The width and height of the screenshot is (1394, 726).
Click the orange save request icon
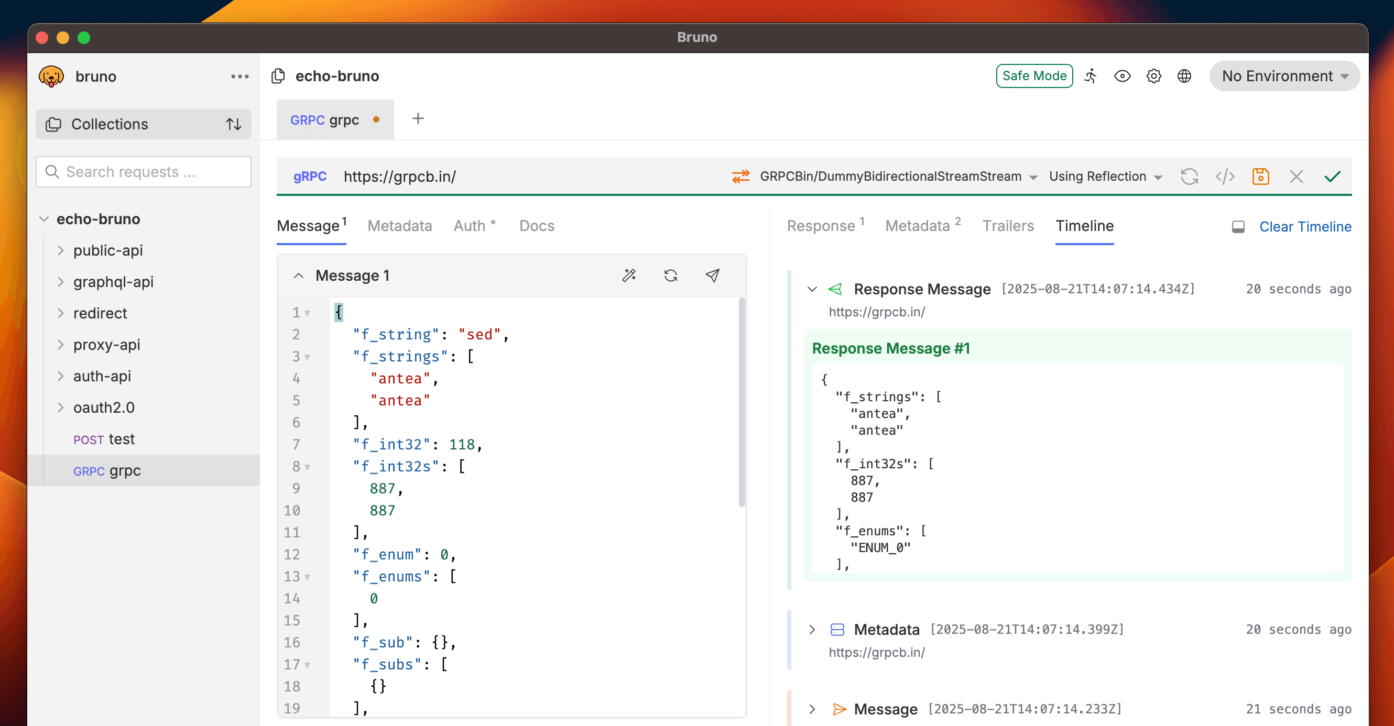click(1260, 177)
